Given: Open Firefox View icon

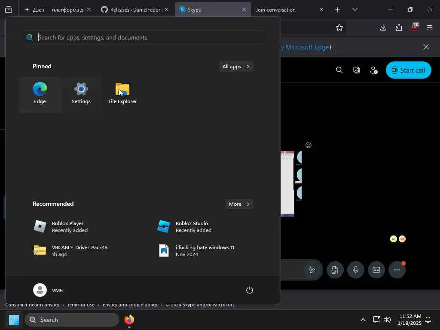Looking at the screenshot, I should point(9,9).
